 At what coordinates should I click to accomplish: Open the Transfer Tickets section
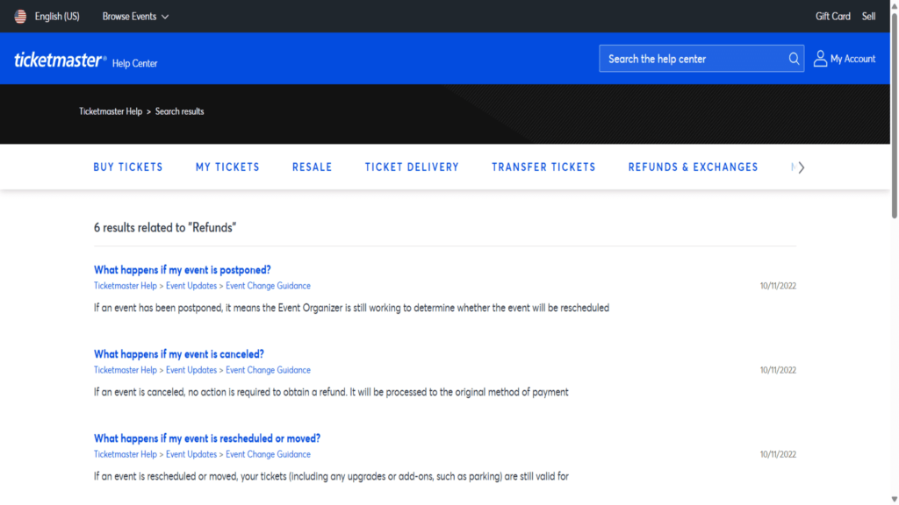pyautogui.click(x=543, y=167)
